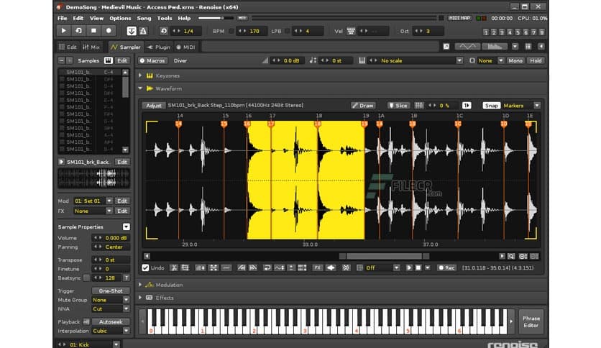
Task: Start playback with the transport Play button
Action: 64,31
